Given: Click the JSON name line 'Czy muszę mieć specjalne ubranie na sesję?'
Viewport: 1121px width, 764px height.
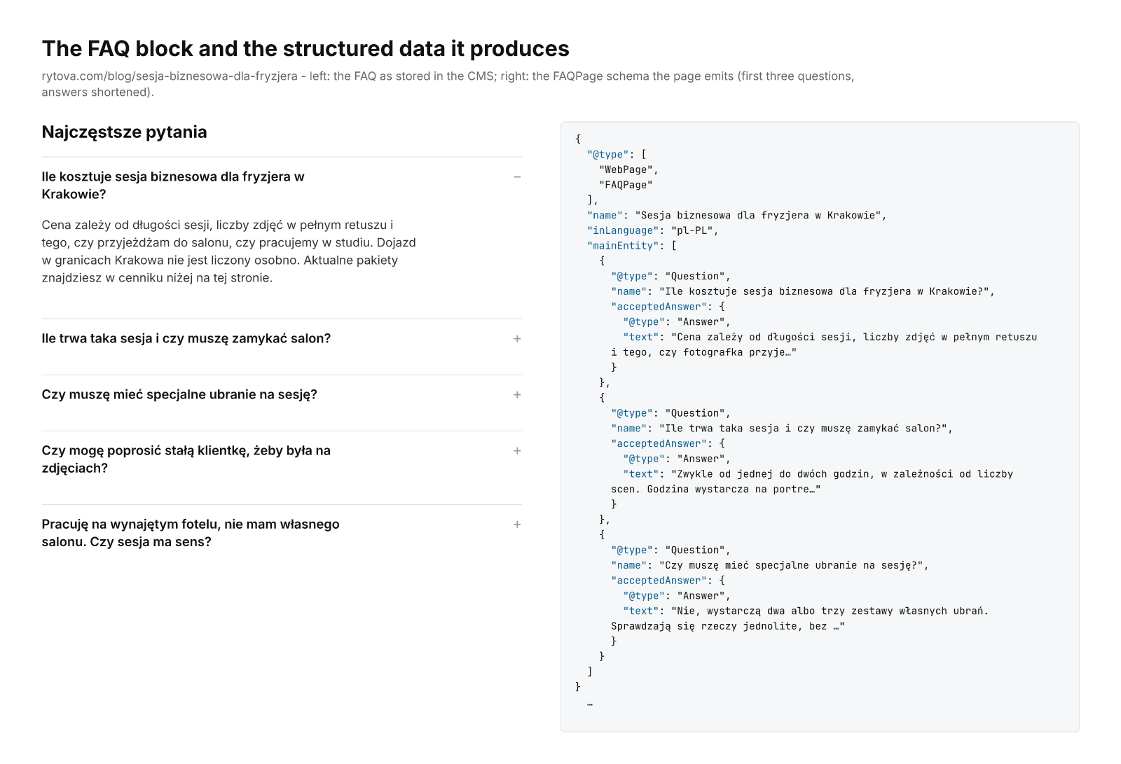Looking at the screenshot, I should (770, 566).
